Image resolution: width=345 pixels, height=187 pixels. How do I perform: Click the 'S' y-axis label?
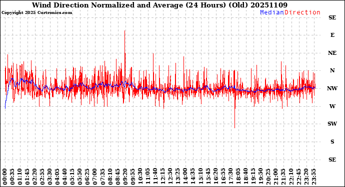point(332,142)
